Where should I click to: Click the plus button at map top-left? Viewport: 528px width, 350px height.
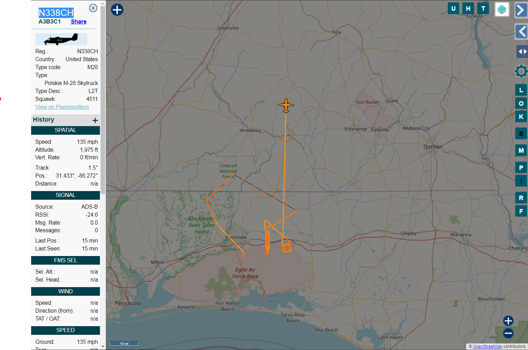click(117, 10)
